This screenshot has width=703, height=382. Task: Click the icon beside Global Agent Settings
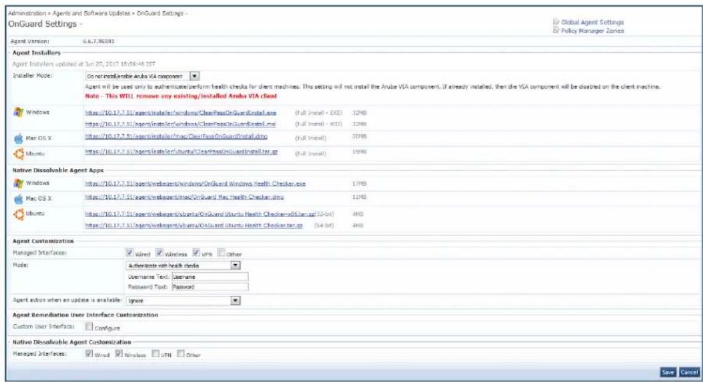click(556, 22)
